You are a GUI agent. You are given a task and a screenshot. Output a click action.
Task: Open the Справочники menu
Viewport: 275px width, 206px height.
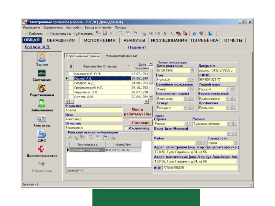[53, 27]
